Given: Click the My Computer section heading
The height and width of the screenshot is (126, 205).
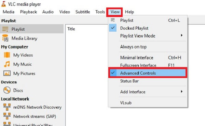Looking at the screenshot, I should [x=14, y=47].
